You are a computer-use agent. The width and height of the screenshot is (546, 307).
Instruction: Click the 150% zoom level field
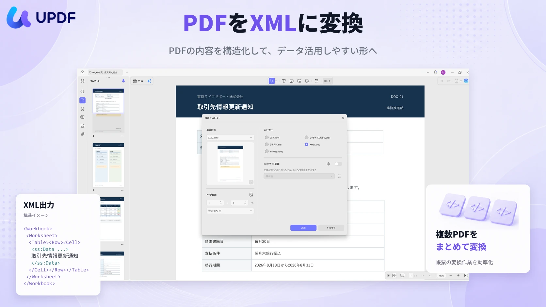pos(441,276)
